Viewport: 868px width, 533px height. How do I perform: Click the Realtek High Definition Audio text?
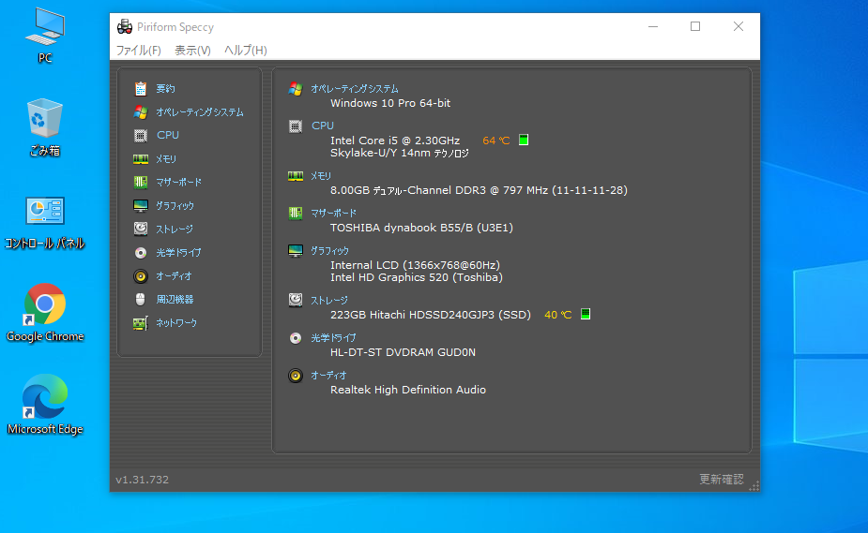(x=408, y=390)
